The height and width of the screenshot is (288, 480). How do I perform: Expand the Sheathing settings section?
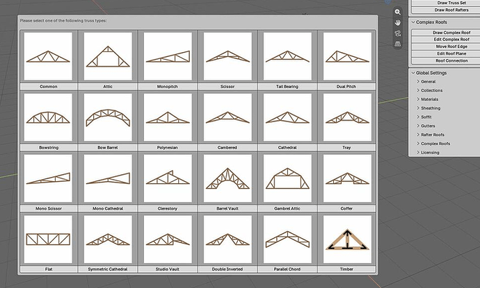tap(418, 108)
